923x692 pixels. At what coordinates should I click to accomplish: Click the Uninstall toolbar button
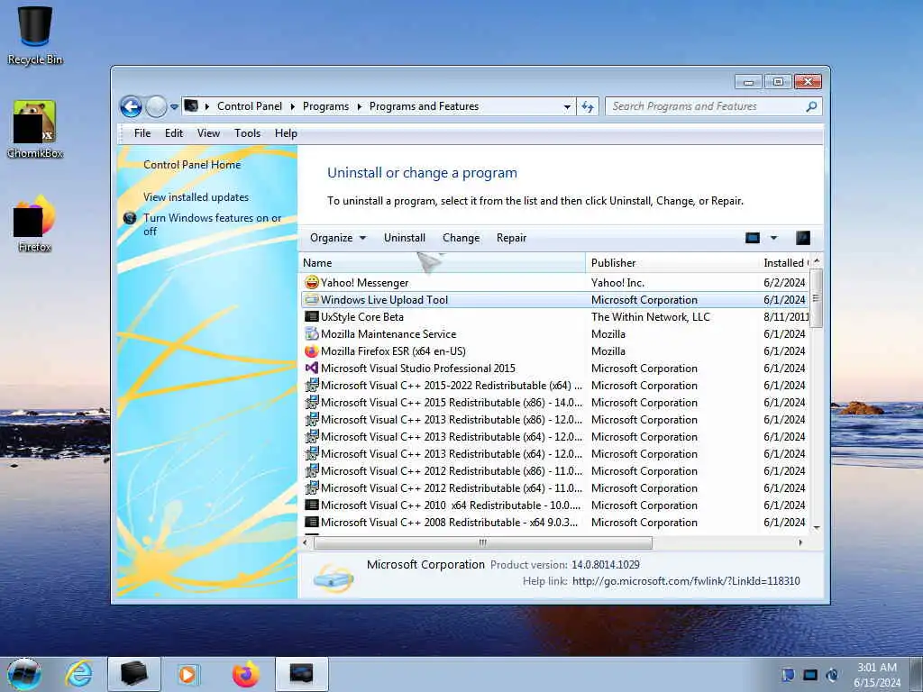[405, 238]
